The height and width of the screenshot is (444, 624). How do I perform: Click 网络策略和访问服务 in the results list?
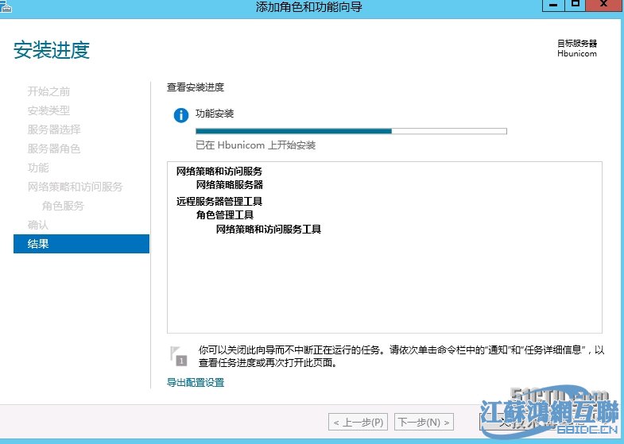tap(219, 172)
